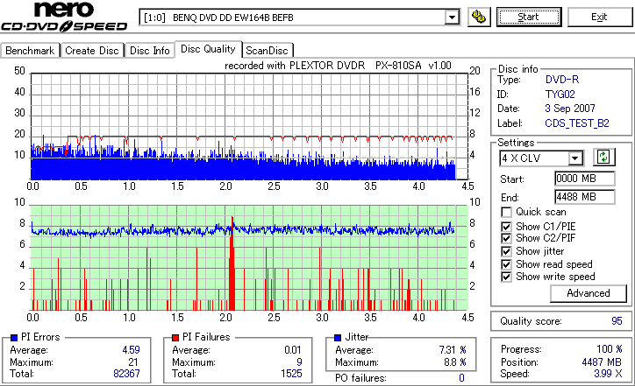Image resolution: width=635 pixels, height=386 pixels.
Task: Switch to the Benchmark tab
Action: coord(30,51)
